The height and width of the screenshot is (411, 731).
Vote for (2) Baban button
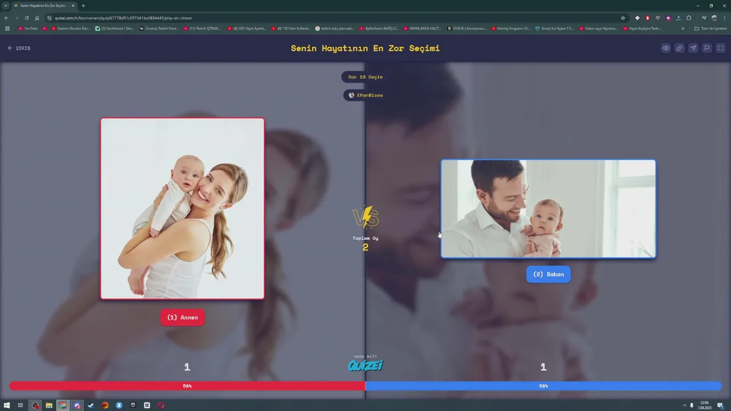pos(548,274)
